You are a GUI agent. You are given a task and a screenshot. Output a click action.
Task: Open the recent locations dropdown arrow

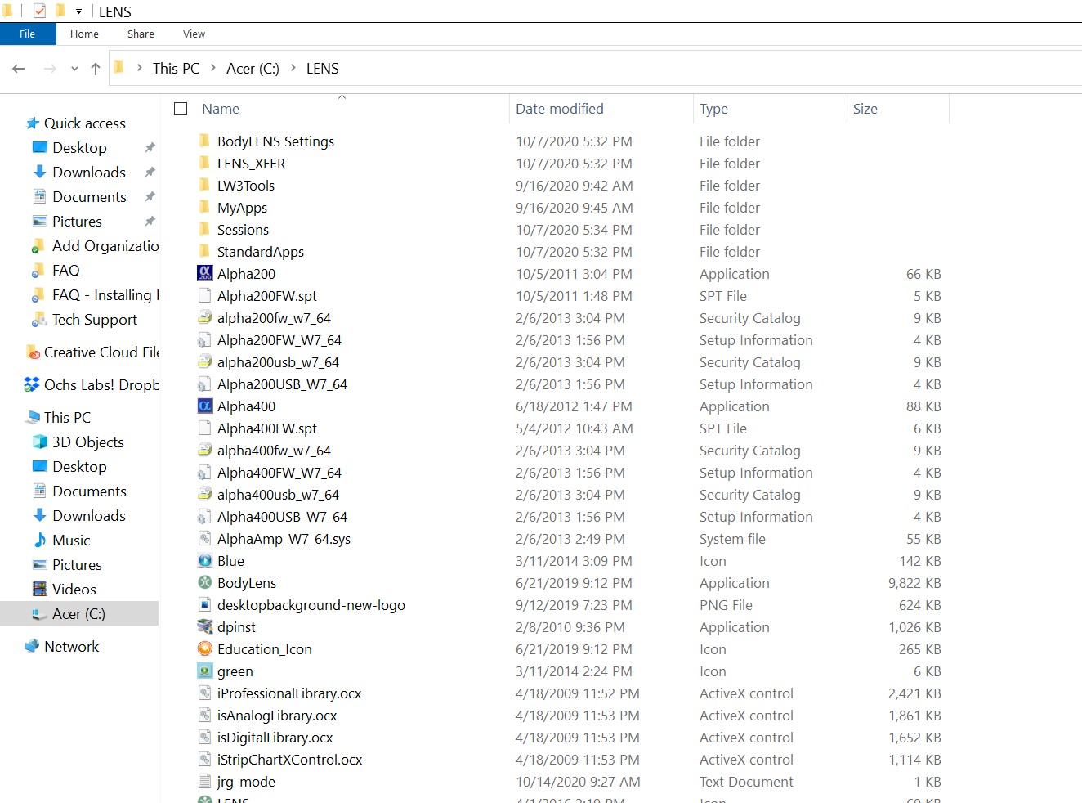(x=74, y=69)
